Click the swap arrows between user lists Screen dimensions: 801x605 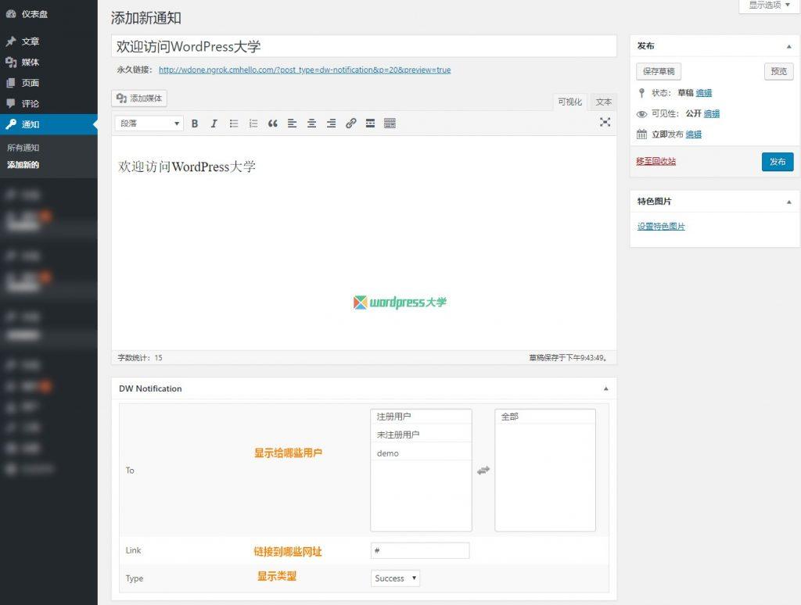click(x=483, y=471)
